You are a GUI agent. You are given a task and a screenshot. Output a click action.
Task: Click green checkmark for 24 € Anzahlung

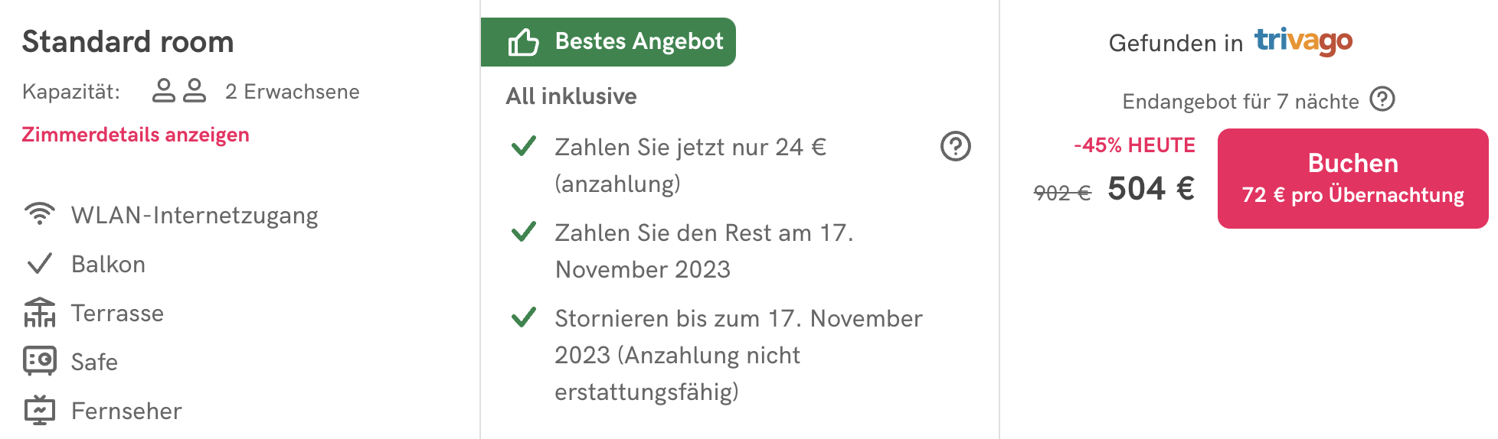click(524, 145)
